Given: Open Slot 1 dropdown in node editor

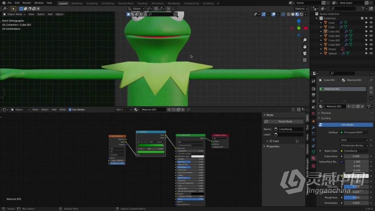Looking at the screenshot, I should [124, 110].
